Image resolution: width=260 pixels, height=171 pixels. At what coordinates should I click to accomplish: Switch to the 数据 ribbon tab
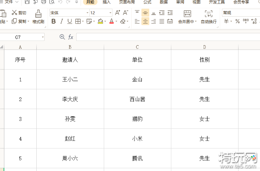point(164,2)
